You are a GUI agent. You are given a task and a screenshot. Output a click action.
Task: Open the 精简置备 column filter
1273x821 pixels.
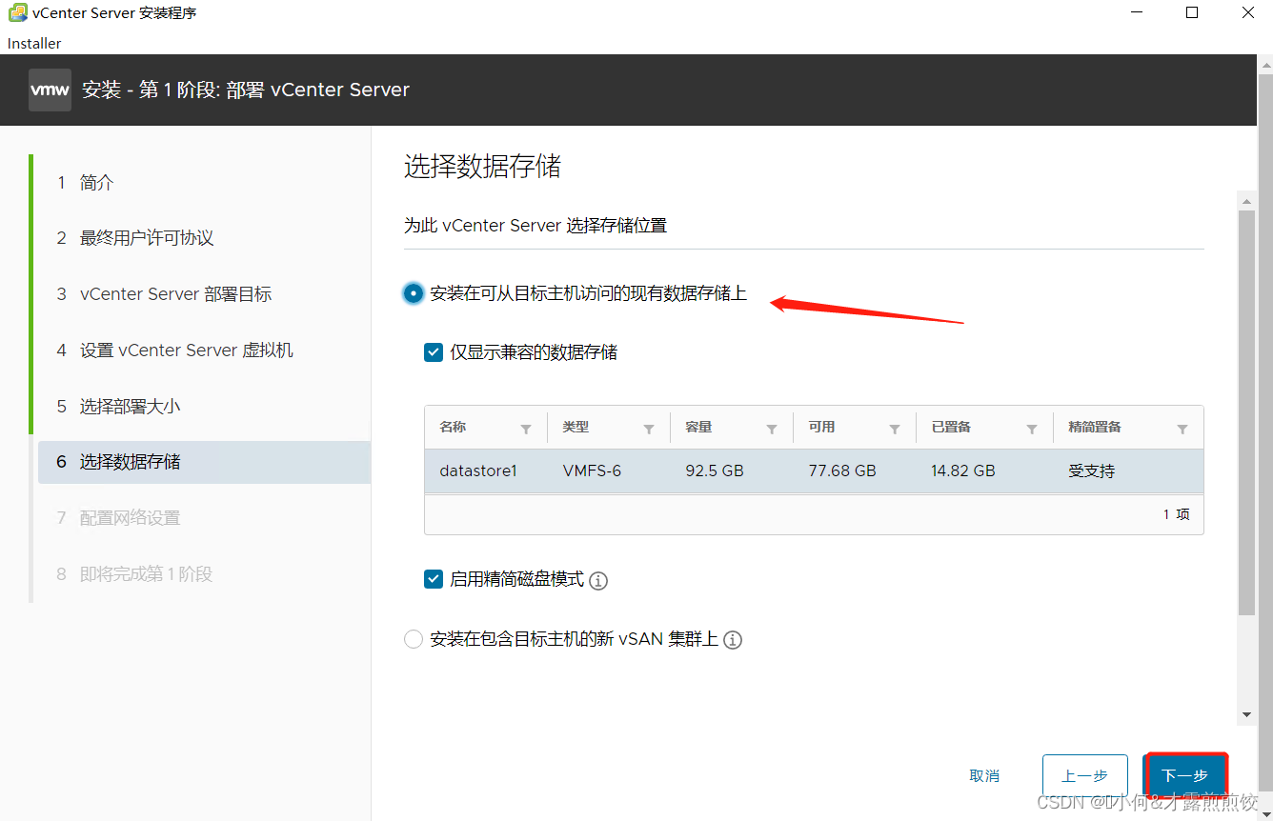pos(1182,430)
